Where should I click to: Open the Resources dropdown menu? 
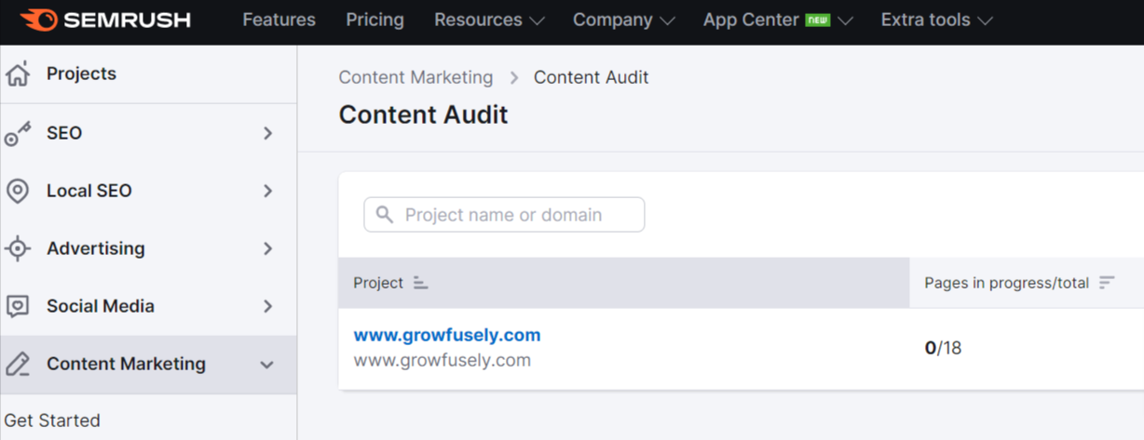tap(490, 20)
